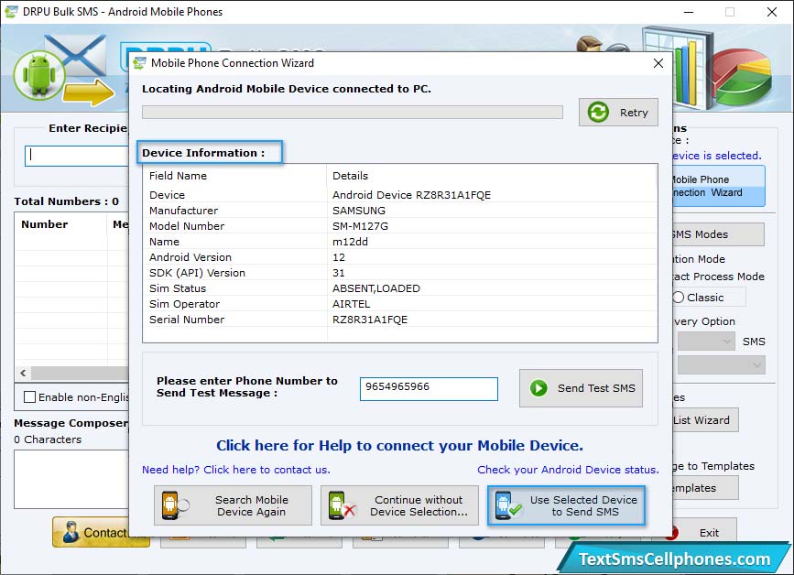The width and height of the screenshot is (794, 575).
Task: Select the Sim Operator 'AIRTEL' value
Action: [x=351, y=304]
